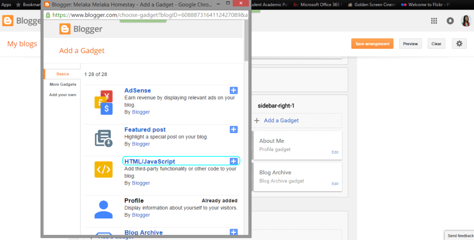Open the Welcome to Flickr bookmark
The height and width of the screenshot is (240, 474).
pyautogui.click(x=426, y=5)
